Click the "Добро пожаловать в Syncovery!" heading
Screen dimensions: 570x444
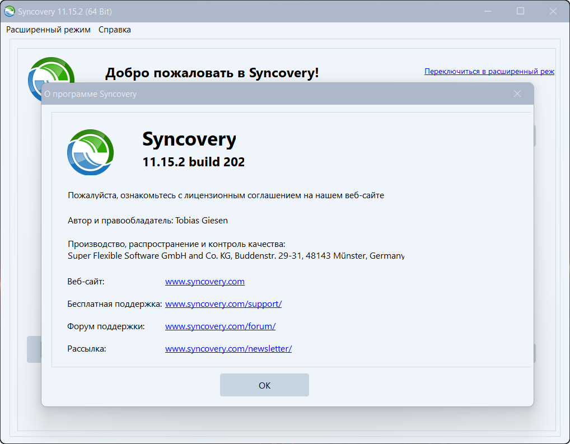212,73
